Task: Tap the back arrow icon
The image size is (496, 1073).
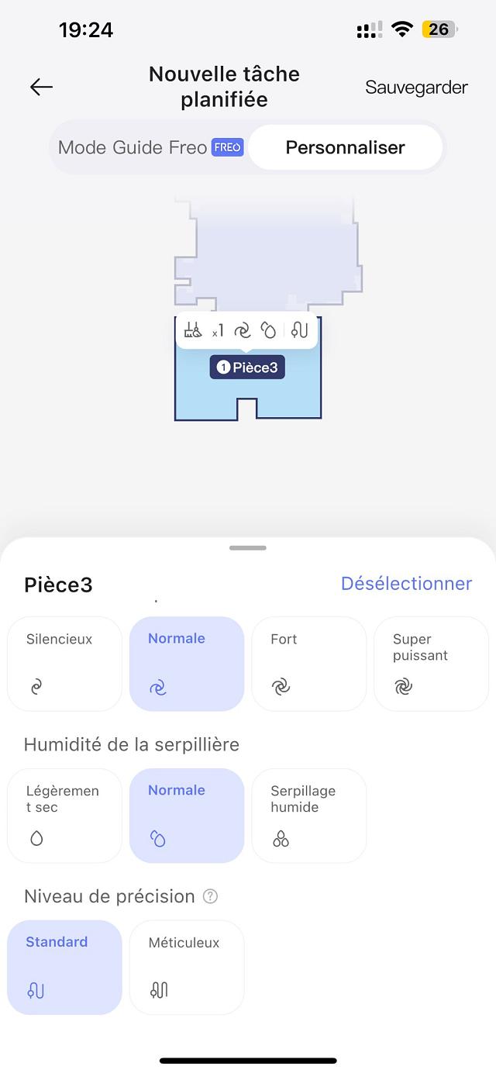Action: point(41,87)
